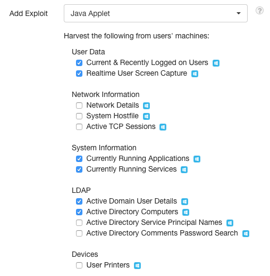Screen dimensions: 270x276
Task: Click the help question mark icon
Action: (259, 11)
